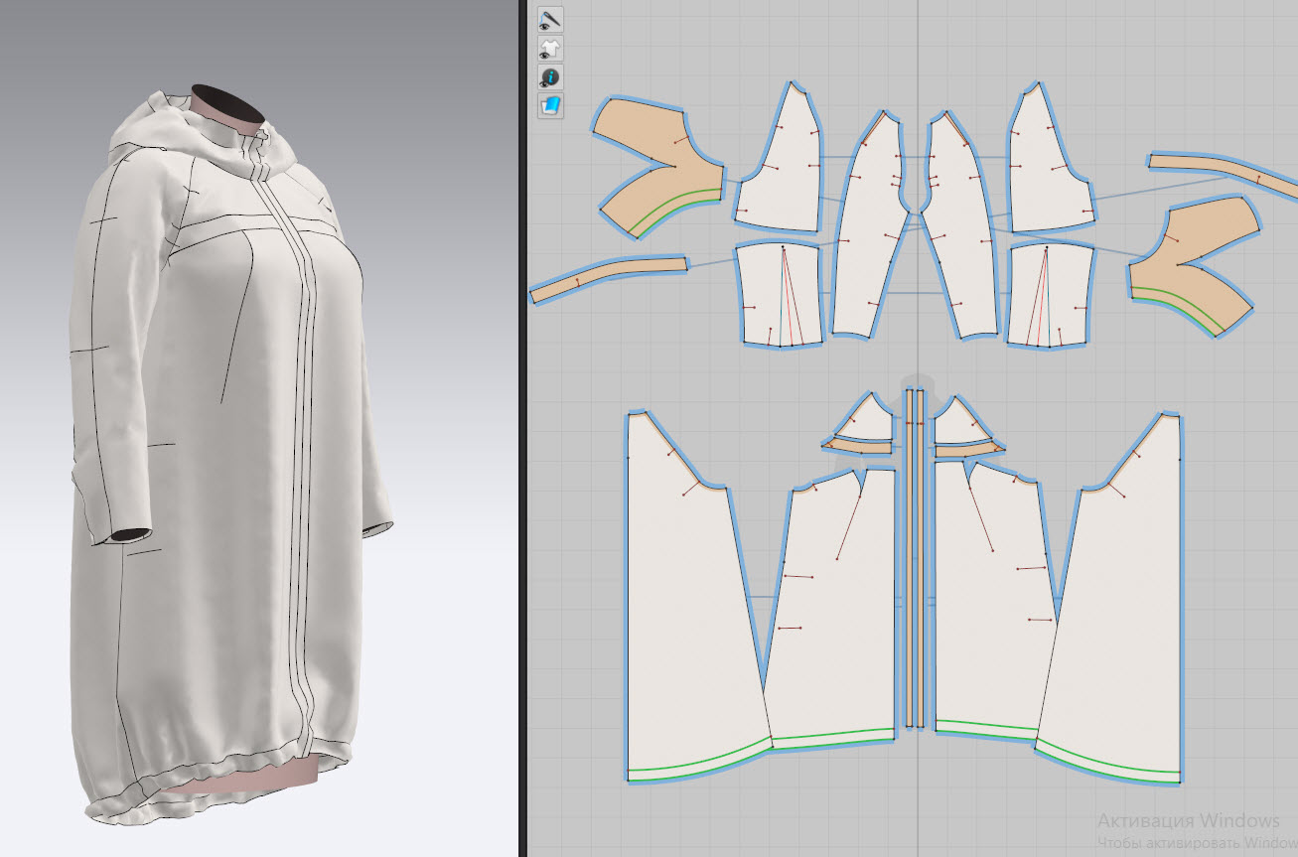The height and width of the screenshot is (857, 1298).
Task: Toggle garment display with the t-shirt icon
Action: pos(551,48)
